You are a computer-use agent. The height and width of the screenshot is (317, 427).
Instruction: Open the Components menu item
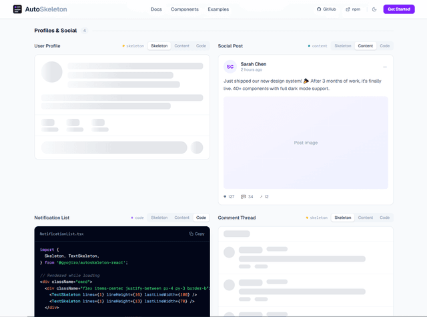click(x=185, y=9)
